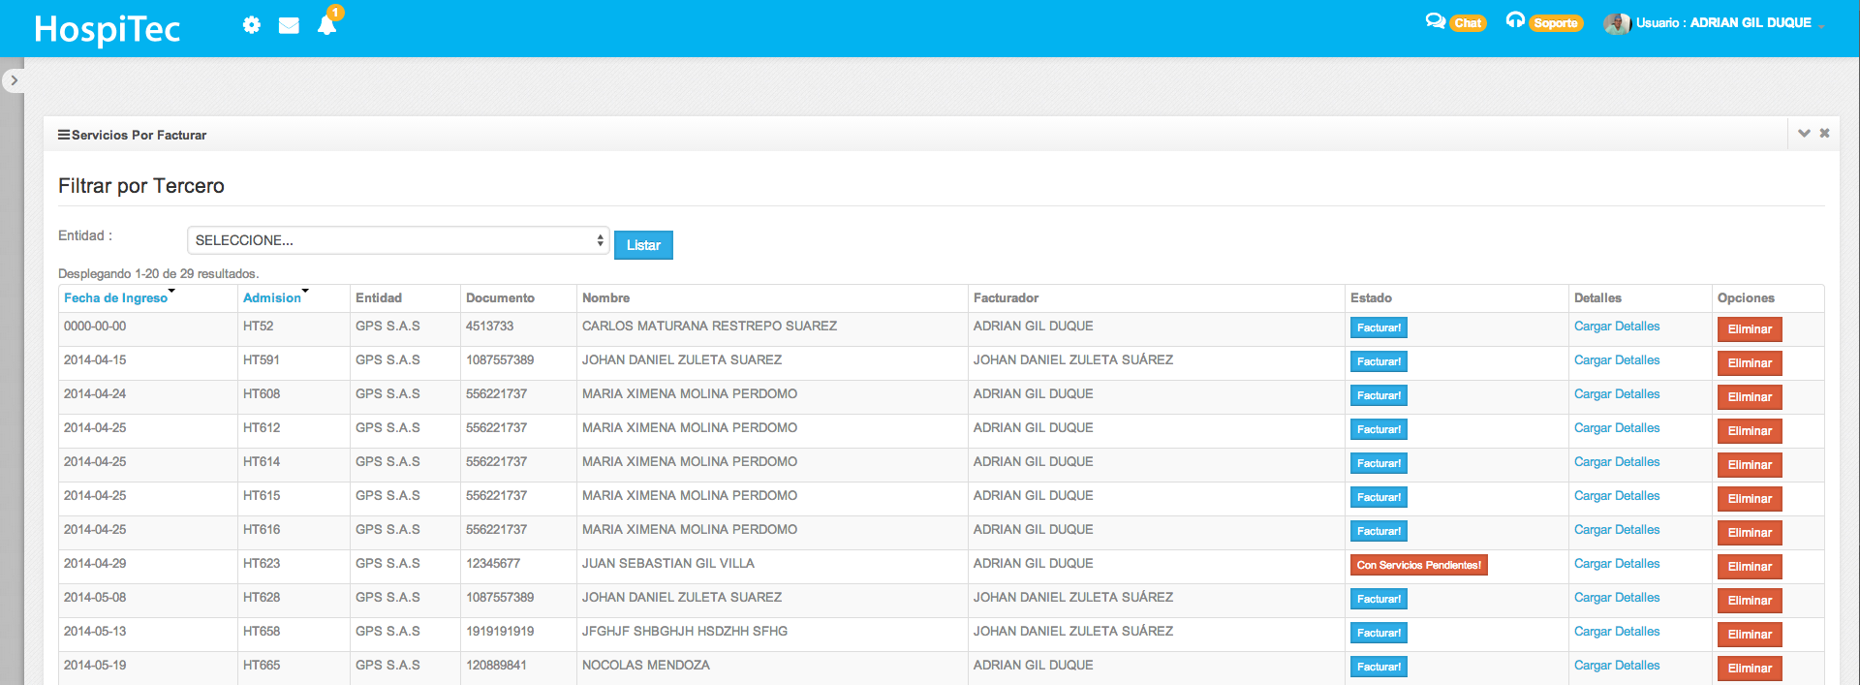Close the Servicios Por Facturar panel
This screenshot has width=1860, height=685.
[x=1824, y=134]
